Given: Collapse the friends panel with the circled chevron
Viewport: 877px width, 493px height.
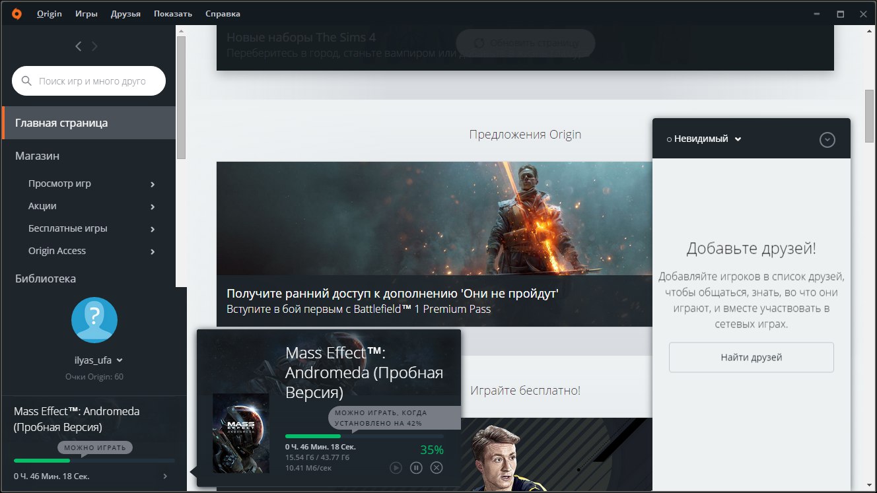Looking at the screenshot, I should pyautogui.click(x=827, y=140).
